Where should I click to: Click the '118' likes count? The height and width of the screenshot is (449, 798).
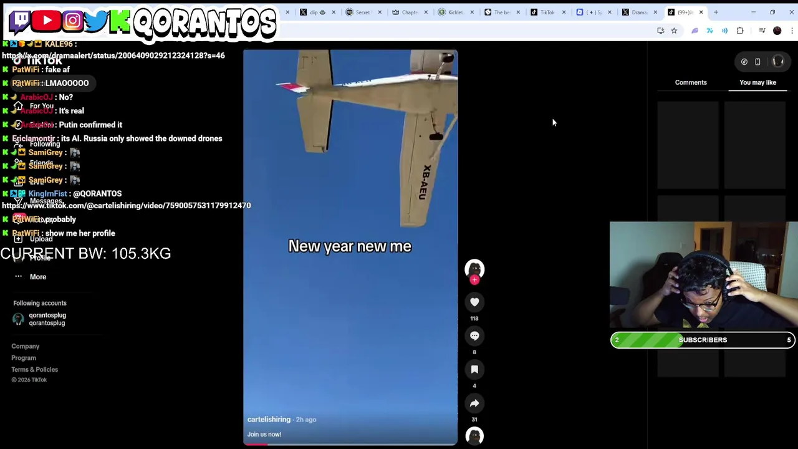pyautogui.click(x=474, y=318)
